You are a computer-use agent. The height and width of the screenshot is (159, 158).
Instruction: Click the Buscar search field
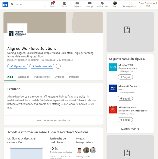pos(28,4)
